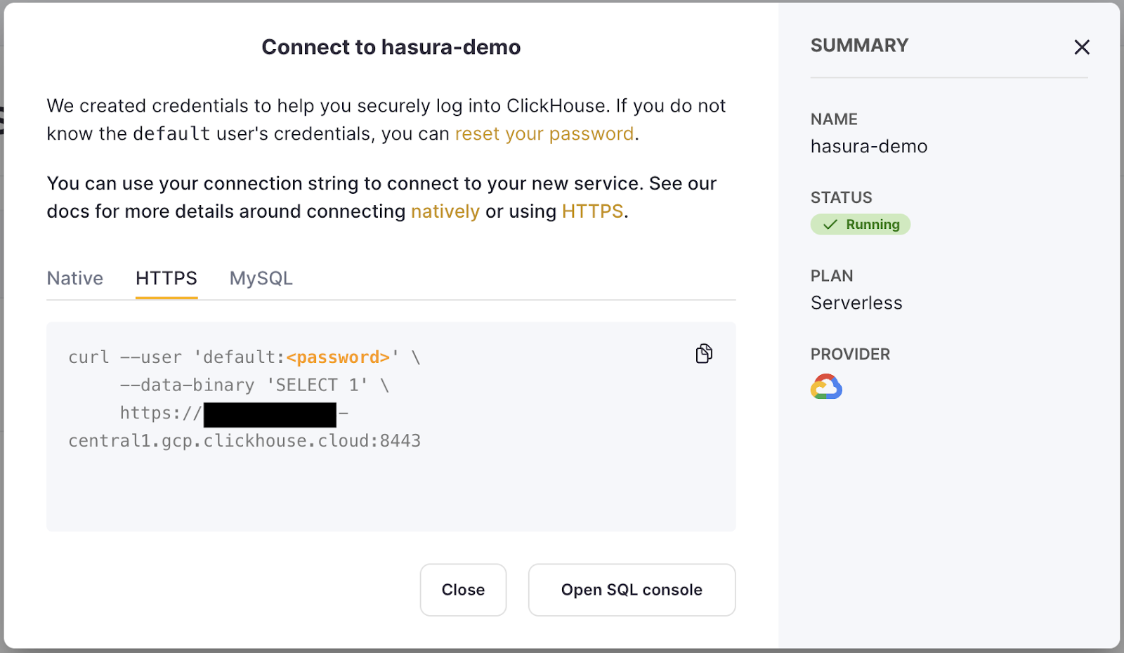Copy the curl command with clipboard icon

pos(704,353)
